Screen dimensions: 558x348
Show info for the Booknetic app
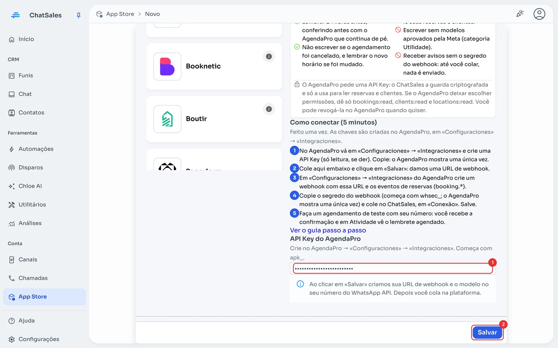269,56
